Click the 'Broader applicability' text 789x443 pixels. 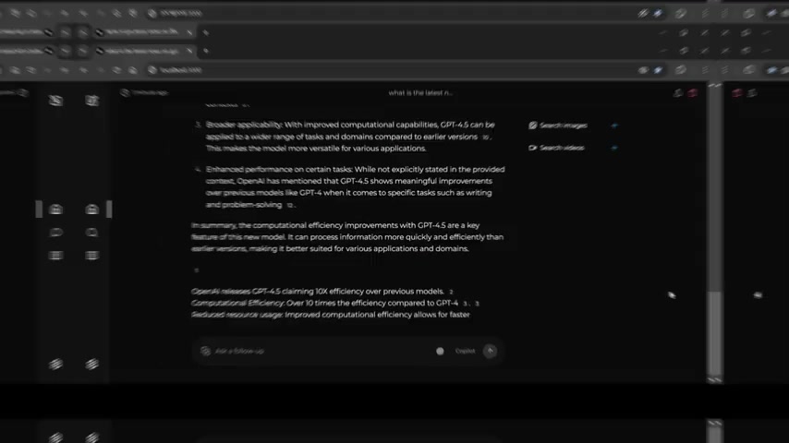point(244,125)
